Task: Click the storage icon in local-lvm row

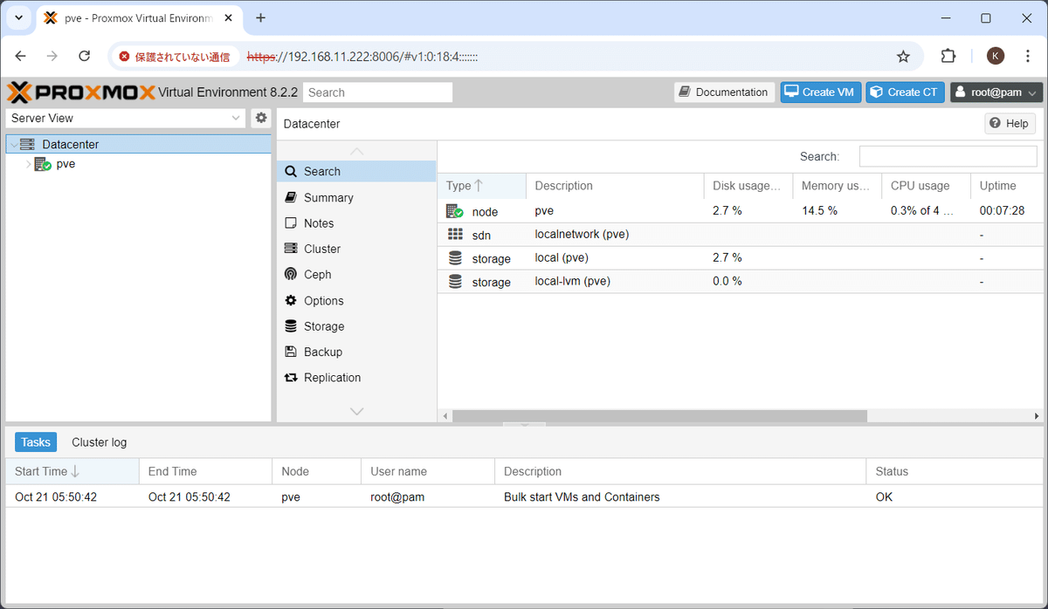Action: [455, 282]
